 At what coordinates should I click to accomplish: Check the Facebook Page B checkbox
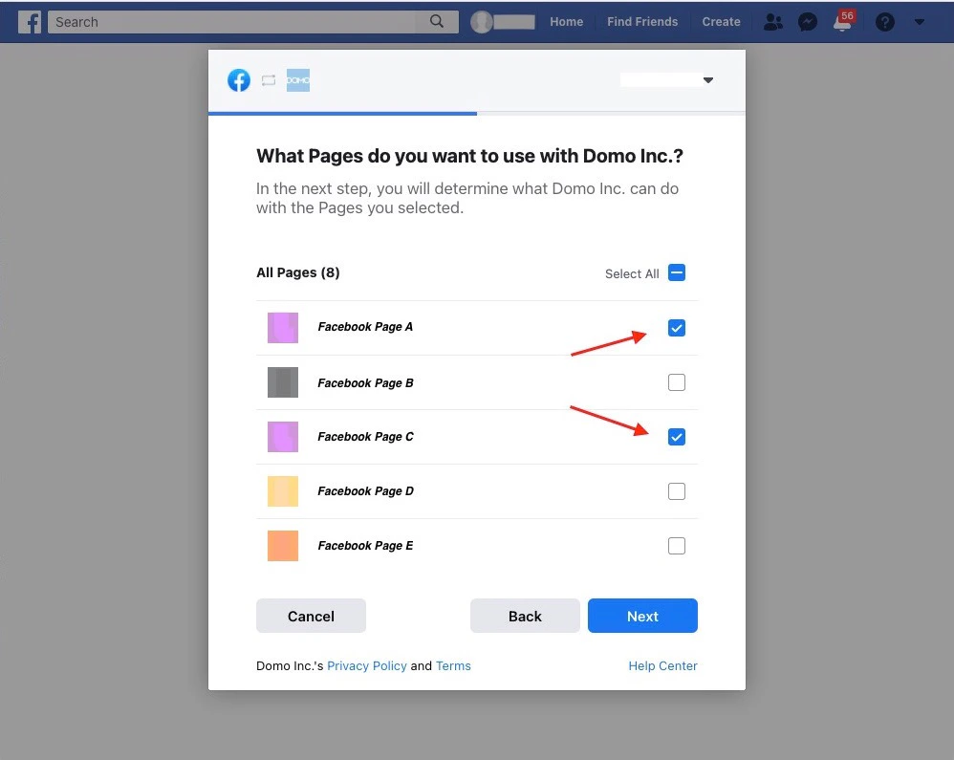click(677, 382)
